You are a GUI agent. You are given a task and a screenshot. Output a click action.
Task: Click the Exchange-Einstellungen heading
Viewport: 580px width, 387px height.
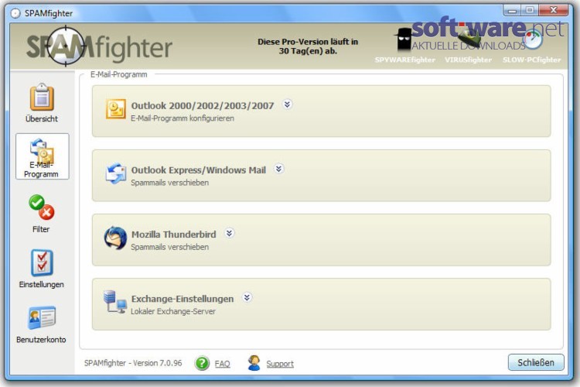coord(183,299)
